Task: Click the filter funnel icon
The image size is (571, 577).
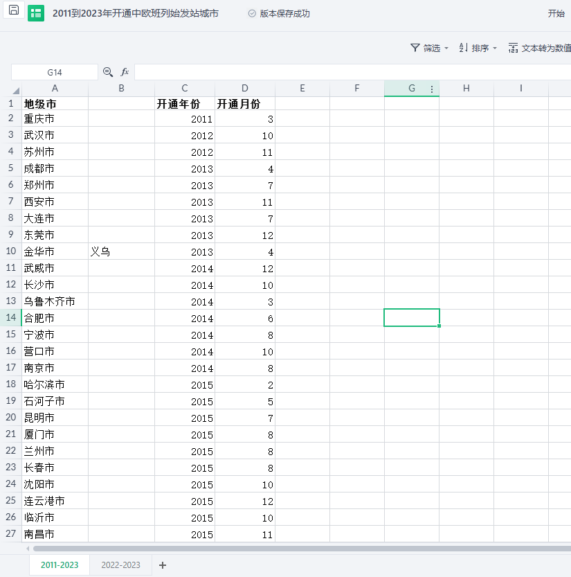Action: (415, 48)
